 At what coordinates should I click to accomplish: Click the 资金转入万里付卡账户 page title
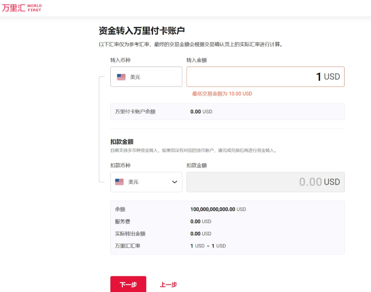(142, 31)
